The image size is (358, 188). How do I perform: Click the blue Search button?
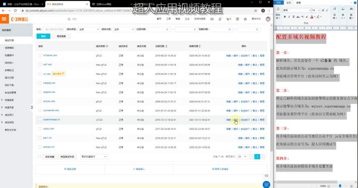pyautogui.click(x=43, y=36)
